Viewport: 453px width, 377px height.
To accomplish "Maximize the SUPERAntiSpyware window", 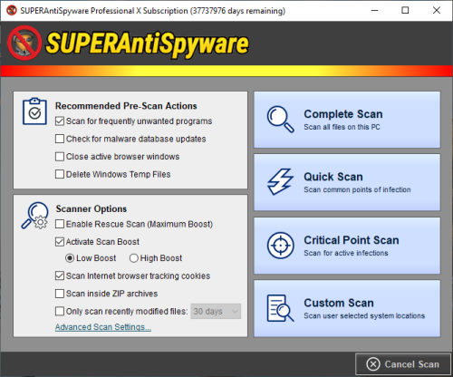I will click(405, 10).
